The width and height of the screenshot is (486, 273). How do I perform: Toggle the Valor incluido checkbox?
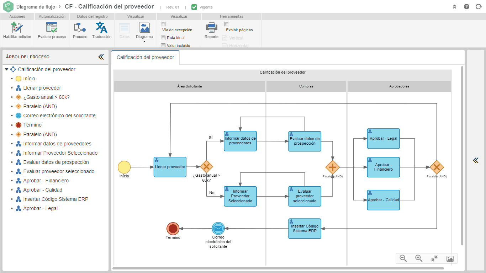coord(163,45)
